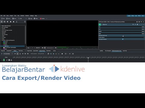This screenshot has height=108, width=145.
Task: Switch to the Color workspace layout
Action: coord(143,16)
